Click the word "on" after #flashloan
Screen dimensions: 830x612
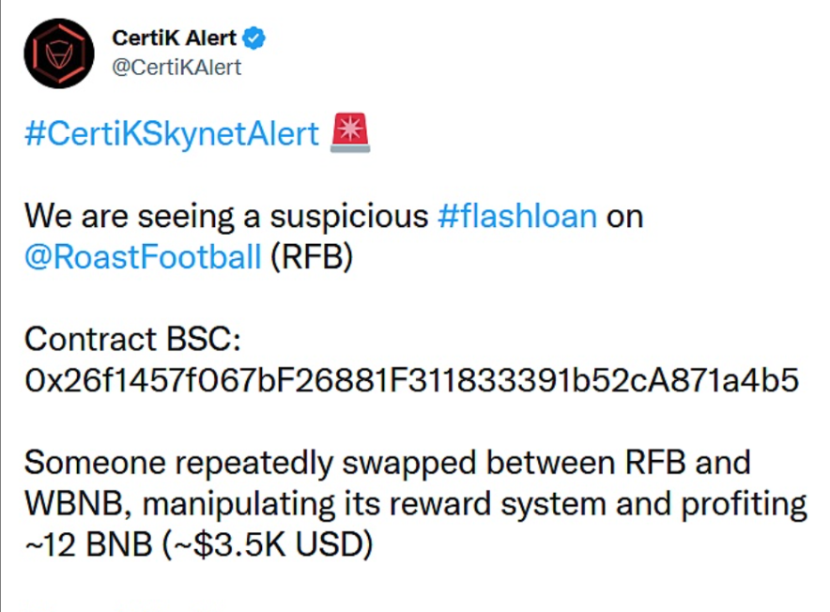point(624,216)
